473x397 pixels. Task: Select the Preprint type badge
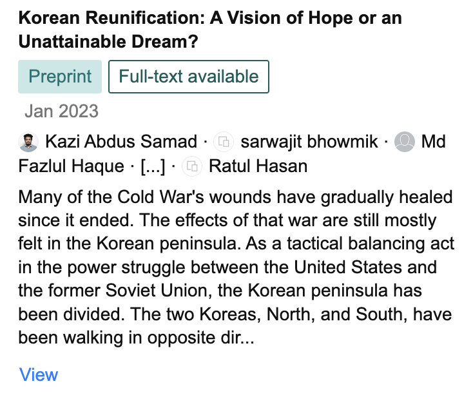click(60, 77)
